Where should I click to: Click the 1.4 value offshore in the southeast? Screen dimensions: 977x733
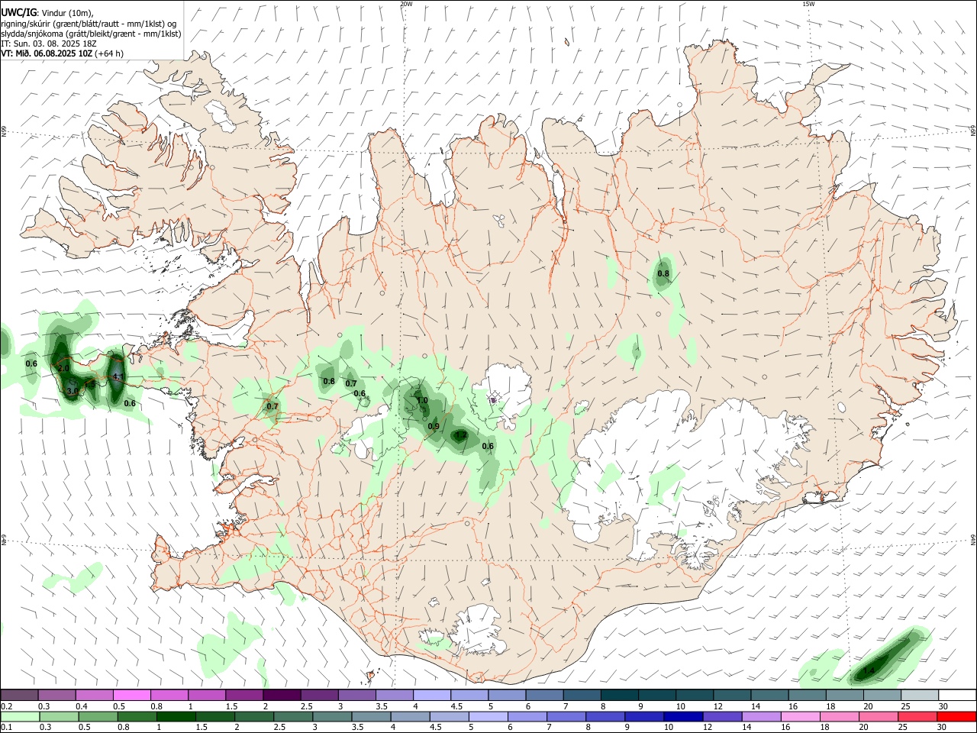pyautogui.click(x=869, y=671)
